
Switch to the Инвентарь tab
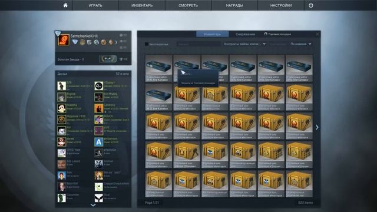[x=212, y=34]
